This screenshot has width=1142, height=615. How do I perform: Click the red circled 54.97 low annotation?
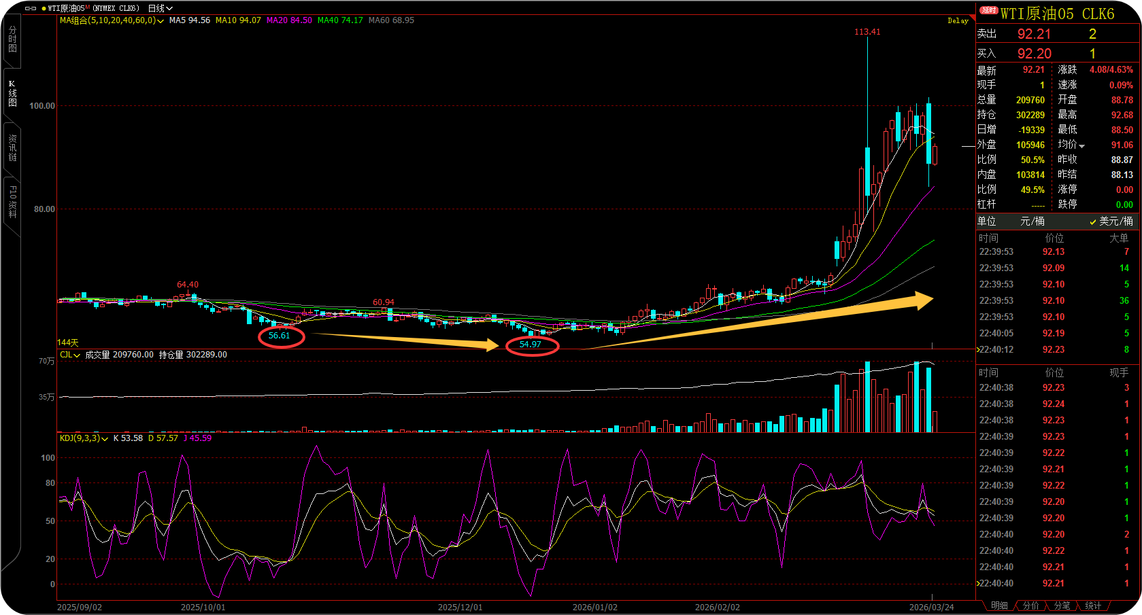[531, 345]
